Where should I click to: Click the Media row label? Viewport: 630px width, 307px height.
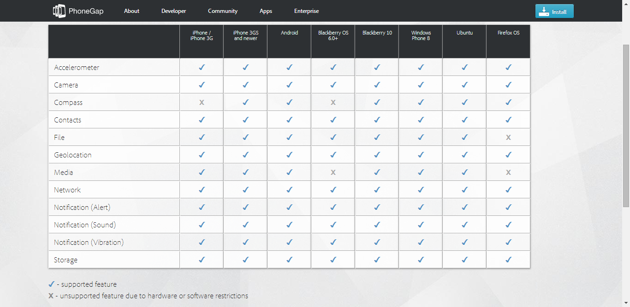point(64,172)
